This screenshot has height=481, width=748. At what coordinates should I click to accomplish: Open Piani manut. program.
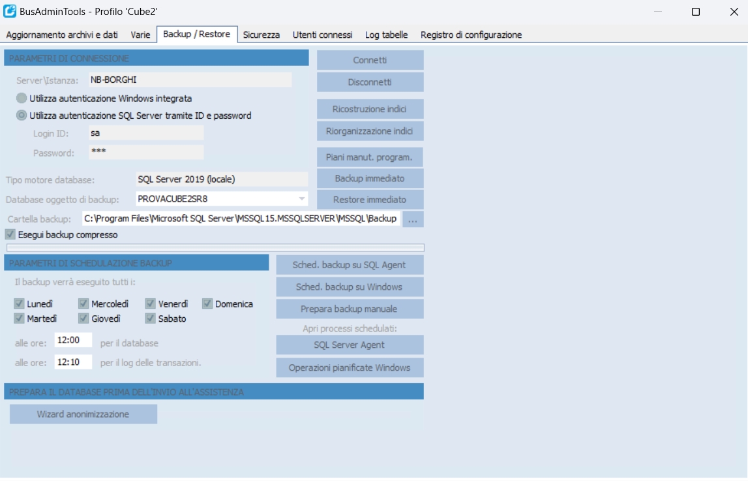[x=370, y=157]
